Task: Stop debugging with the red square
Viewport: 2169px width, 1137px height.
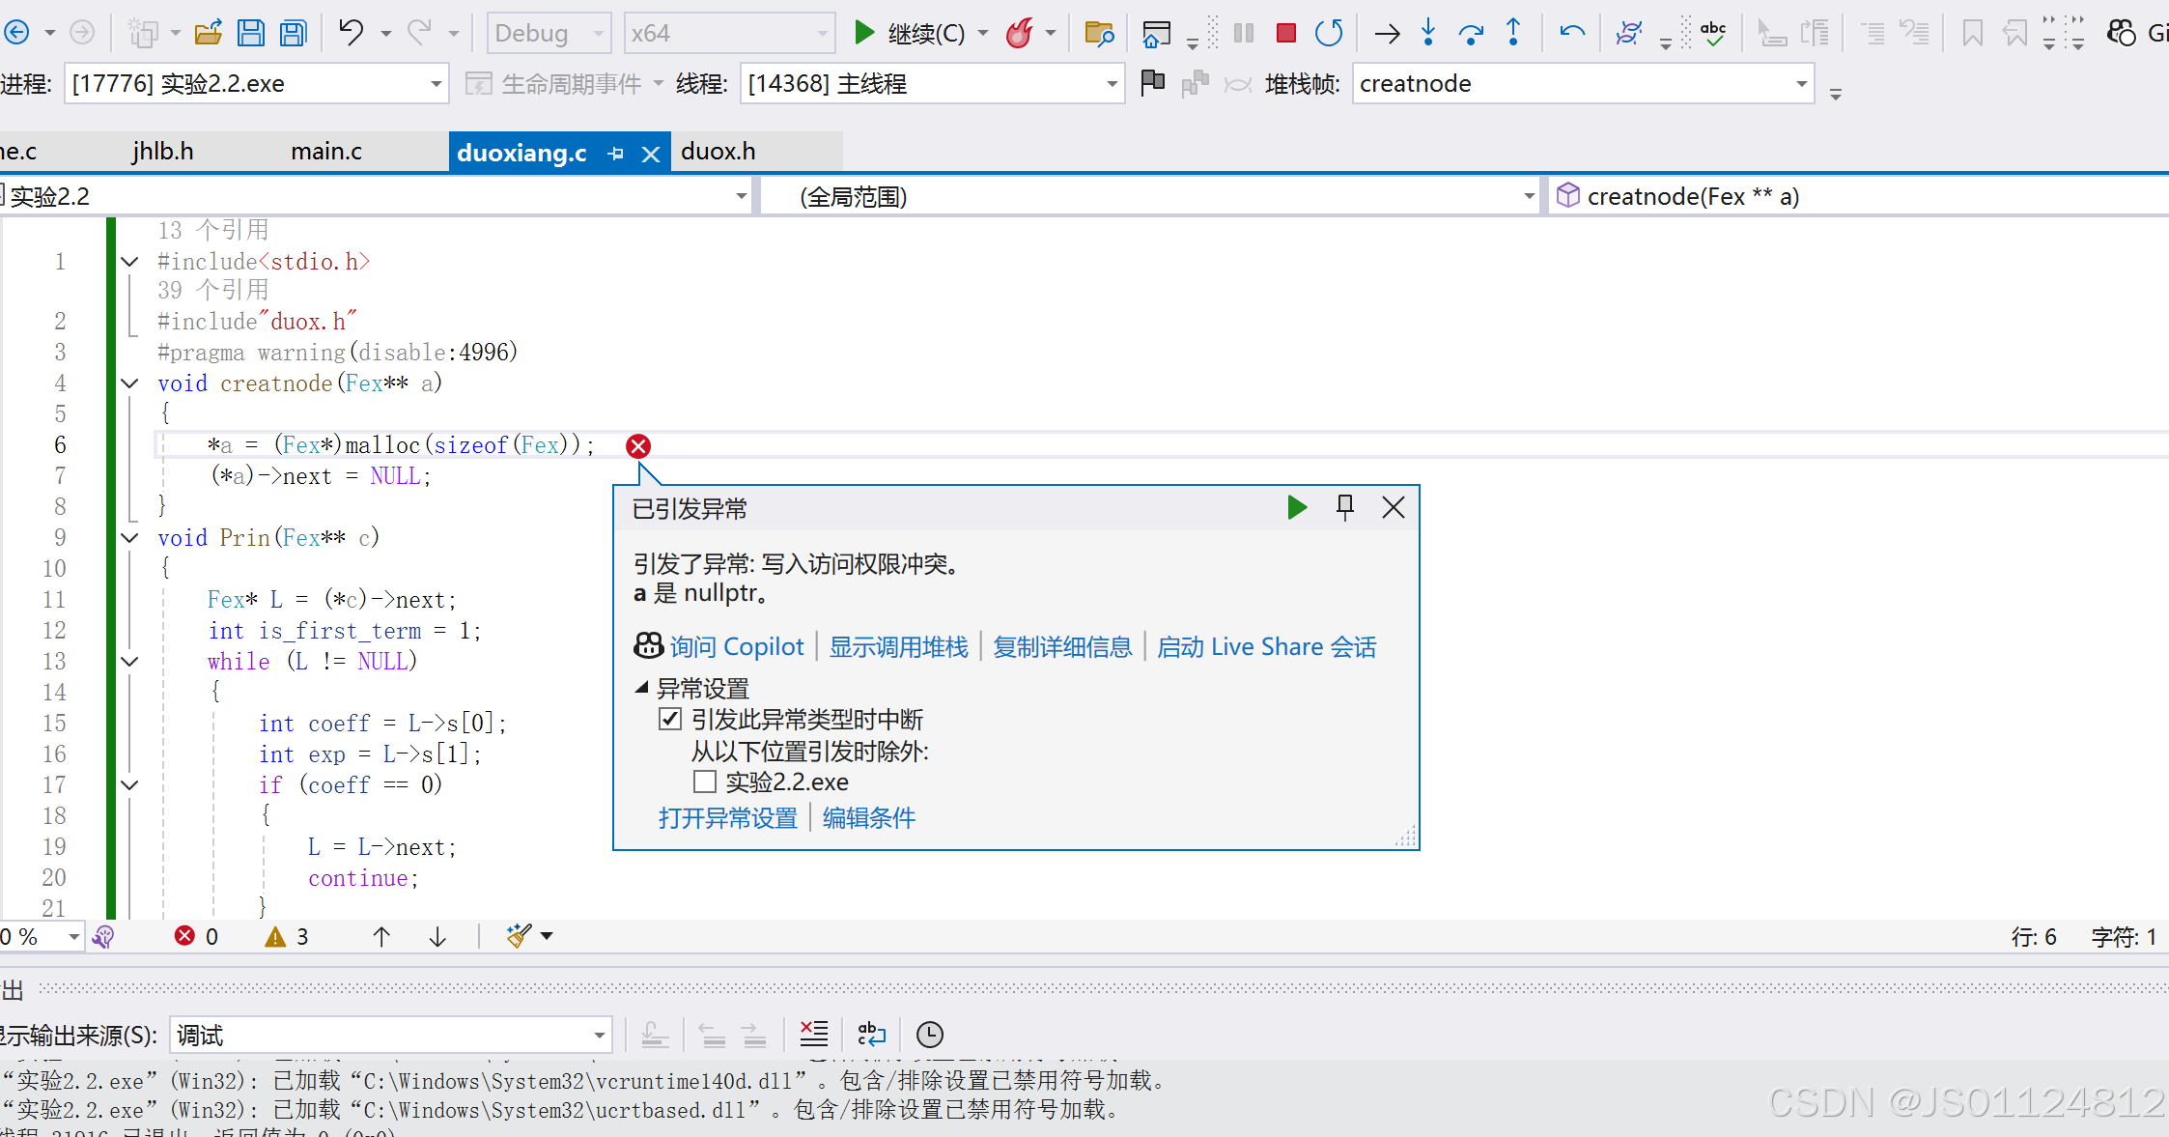Action: (x=1285, y=33)
